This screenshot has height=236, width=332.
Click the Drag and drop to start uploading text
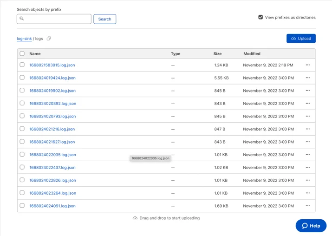(169, 218)
